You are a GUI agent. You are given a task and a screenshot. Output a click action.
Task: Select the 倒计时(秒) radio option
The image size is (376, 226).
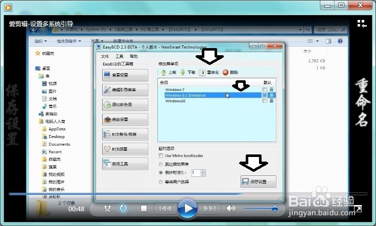[x=161, y=172]
